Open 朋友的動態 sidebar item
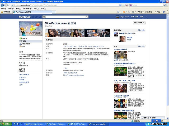 coord(25,44)
